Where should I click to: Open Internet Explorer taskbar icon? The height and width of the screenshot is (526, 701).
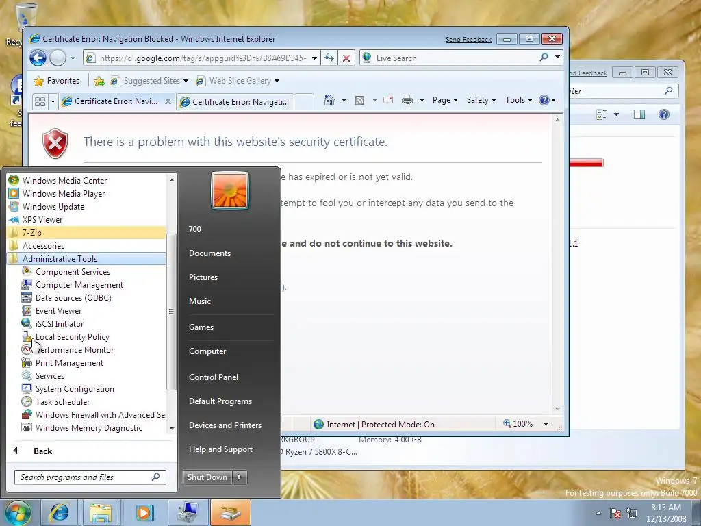tap(59, 512)
